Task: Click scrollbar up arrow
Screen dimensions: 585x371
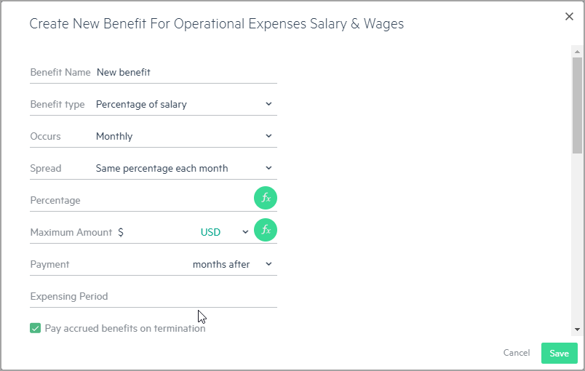Action: [x=577, y=52]
